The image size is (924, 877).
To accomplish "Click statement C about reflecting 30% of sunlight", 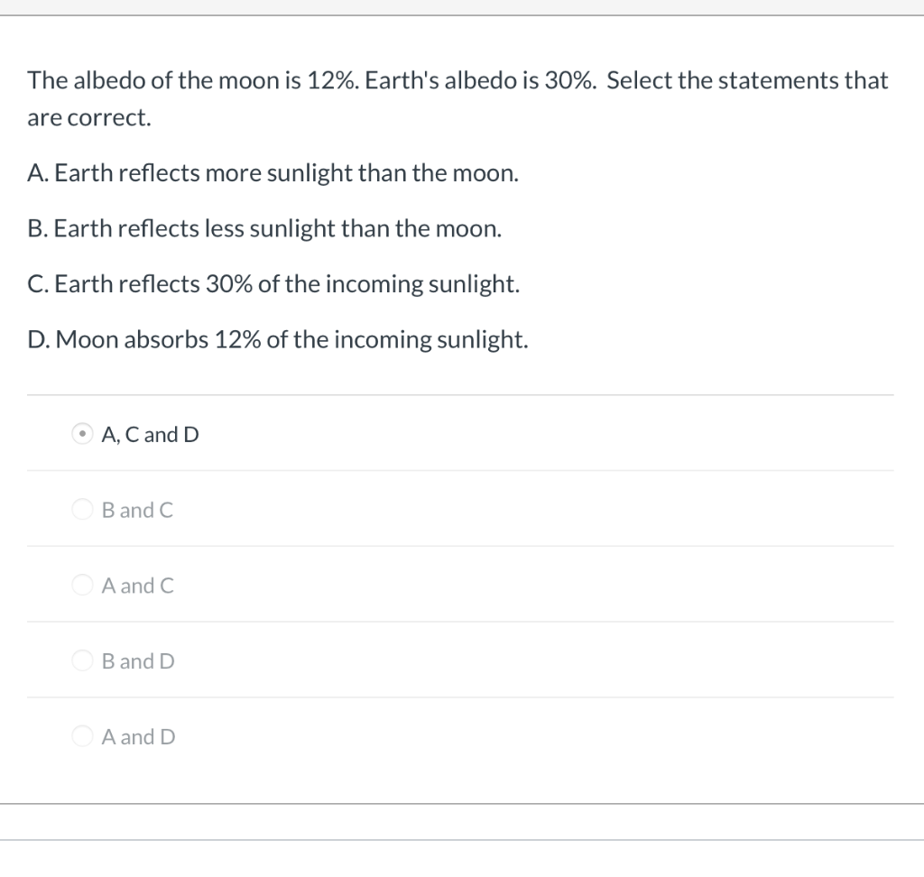I will pos(274,284).
